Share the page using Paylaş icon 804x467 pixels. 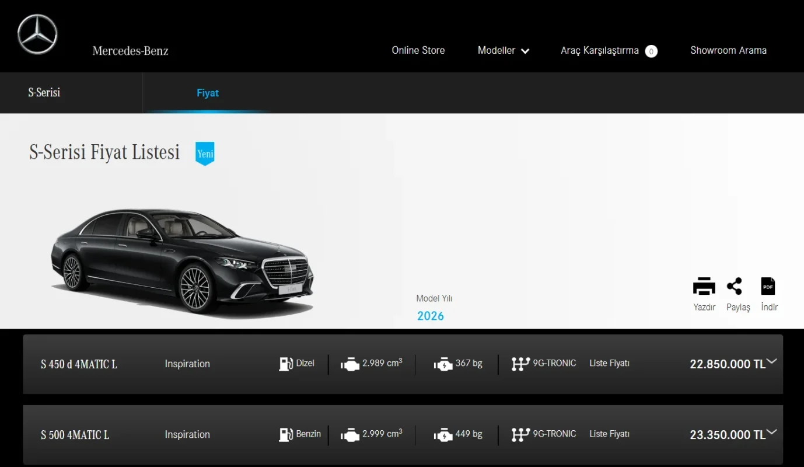pos(735,287)
